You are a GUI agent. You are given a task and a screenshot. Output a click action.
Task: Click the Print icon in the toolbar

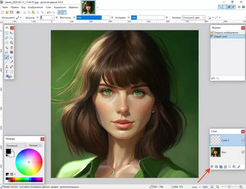[18, 12]
